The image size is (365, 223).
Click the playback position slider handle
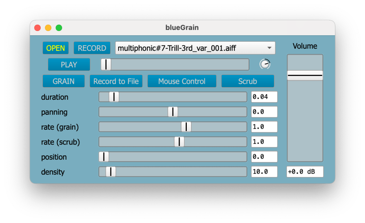point(106,64)
